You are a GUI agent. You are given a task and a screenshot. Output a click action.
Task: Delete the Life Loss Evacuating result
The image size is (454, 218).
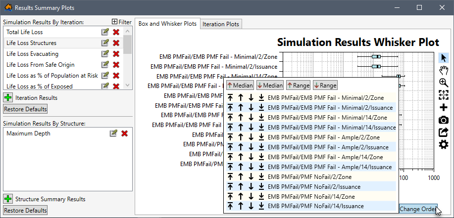(116, 54)
